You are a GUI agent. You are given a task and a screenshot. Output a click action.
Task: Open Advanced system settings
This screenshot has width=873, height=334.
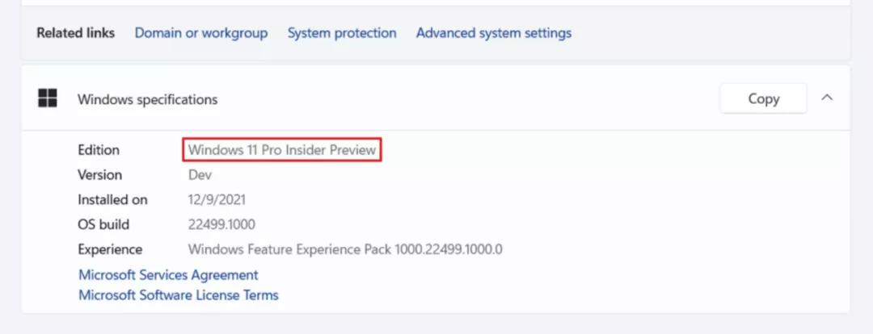pyautogui.click(x=493, y=33)
